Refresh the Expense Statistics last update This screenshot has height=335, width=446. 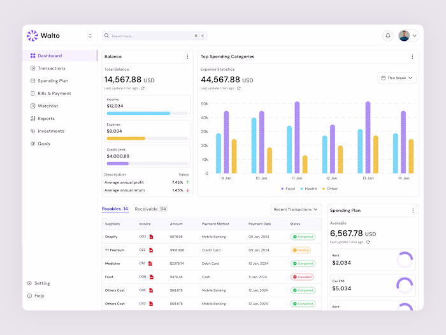click(239, 88)
